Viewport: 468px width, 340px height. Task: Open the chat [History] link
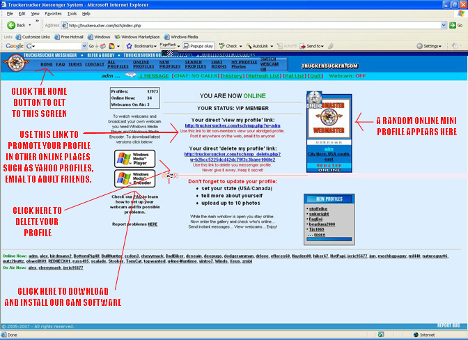(x=233, y=76)
